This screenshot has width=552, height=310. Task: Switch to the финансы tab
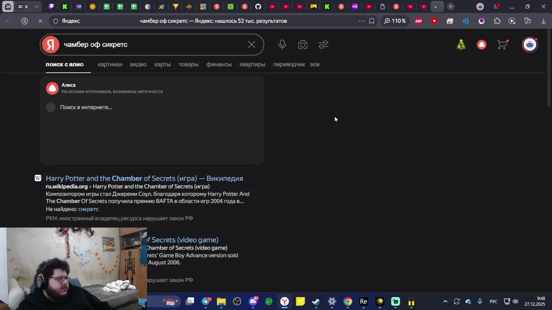coord(219,64)
